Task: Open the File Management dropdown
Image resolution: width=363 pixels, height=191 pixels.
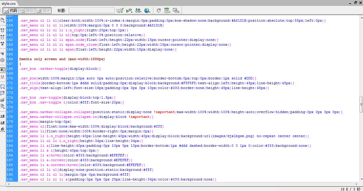Action: [x=138, y=11]
